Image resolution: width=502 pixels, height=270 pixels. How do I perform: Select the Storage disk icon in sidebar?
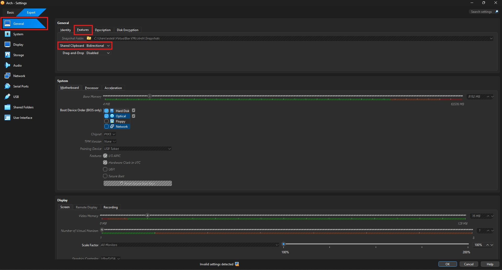click(x=8, y=55)
